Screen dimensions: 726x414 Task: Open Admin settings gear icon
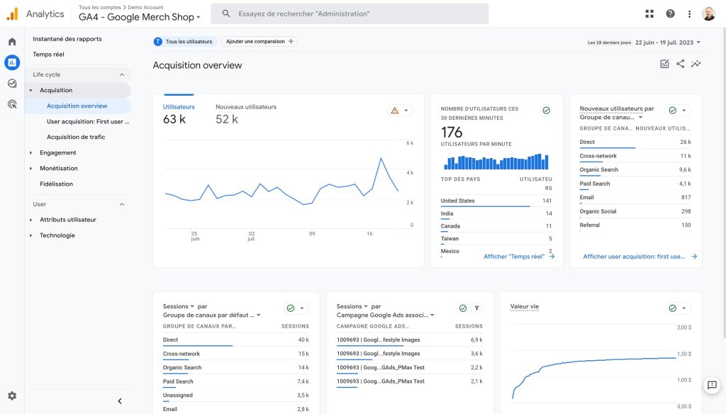tap(12, 396)
